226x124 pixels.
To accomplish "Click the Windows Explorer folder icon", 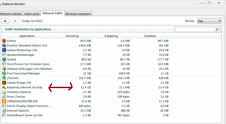I will click(x=4, y=92).
